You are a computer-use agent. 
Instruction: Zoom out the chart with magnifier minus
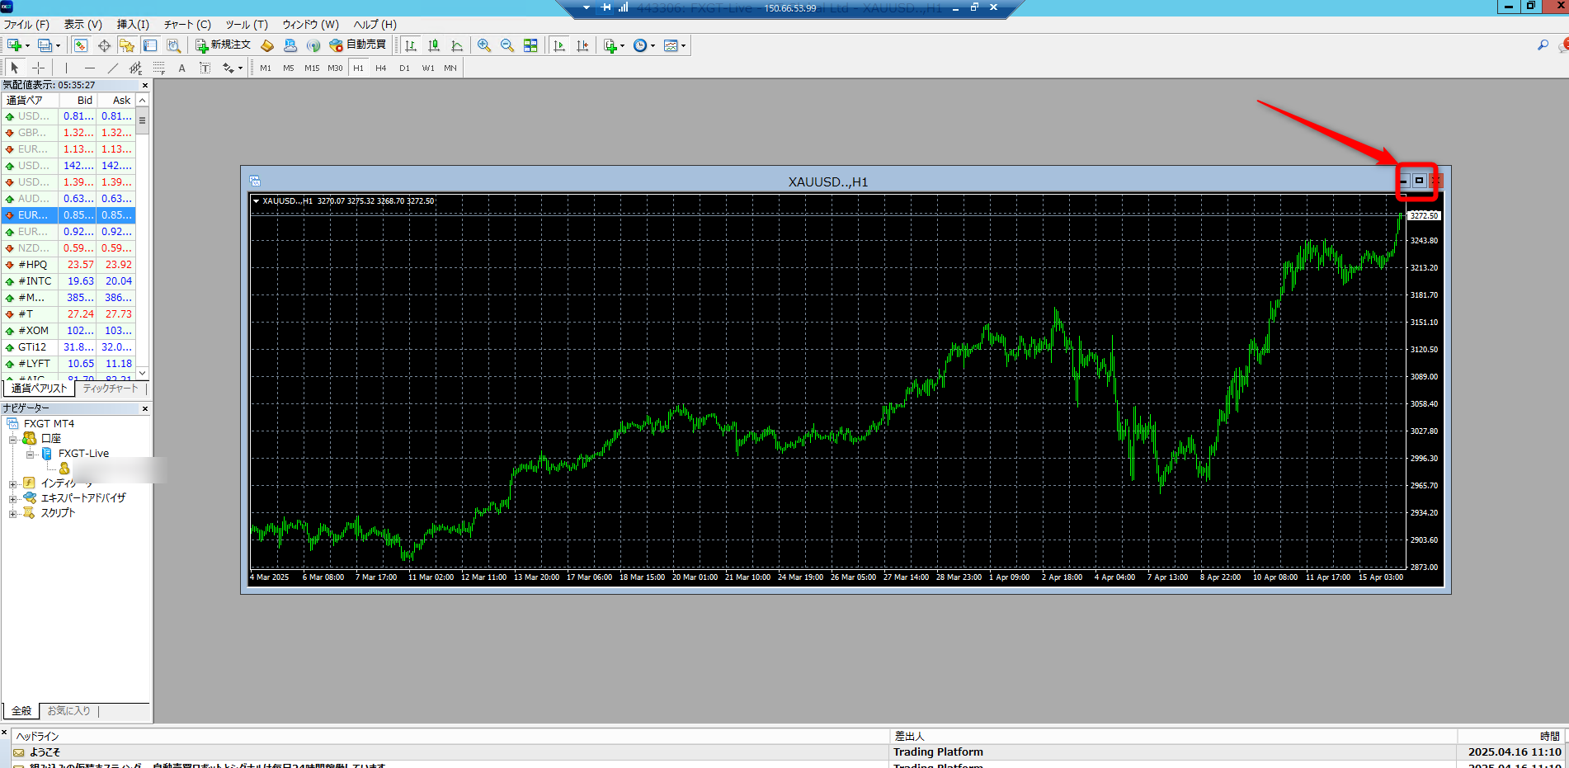point(507,45)
